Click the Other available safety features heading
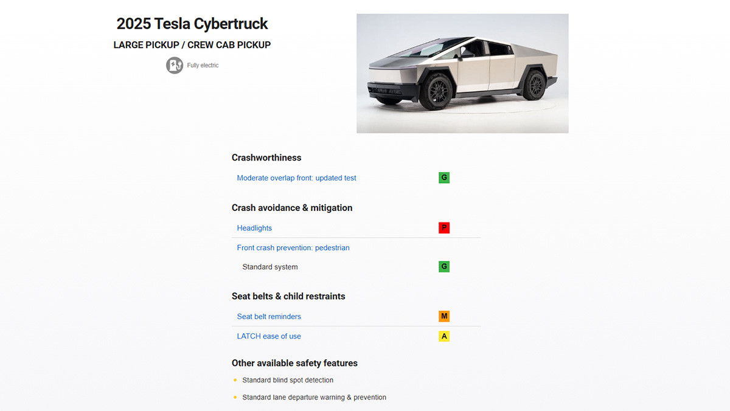This screenshot has width=730, height=411. [294, 363]
